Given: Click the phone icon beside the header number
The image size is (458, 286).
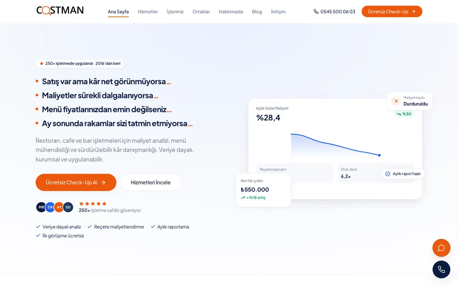Looking at the screenshot, I should (316, 11).
